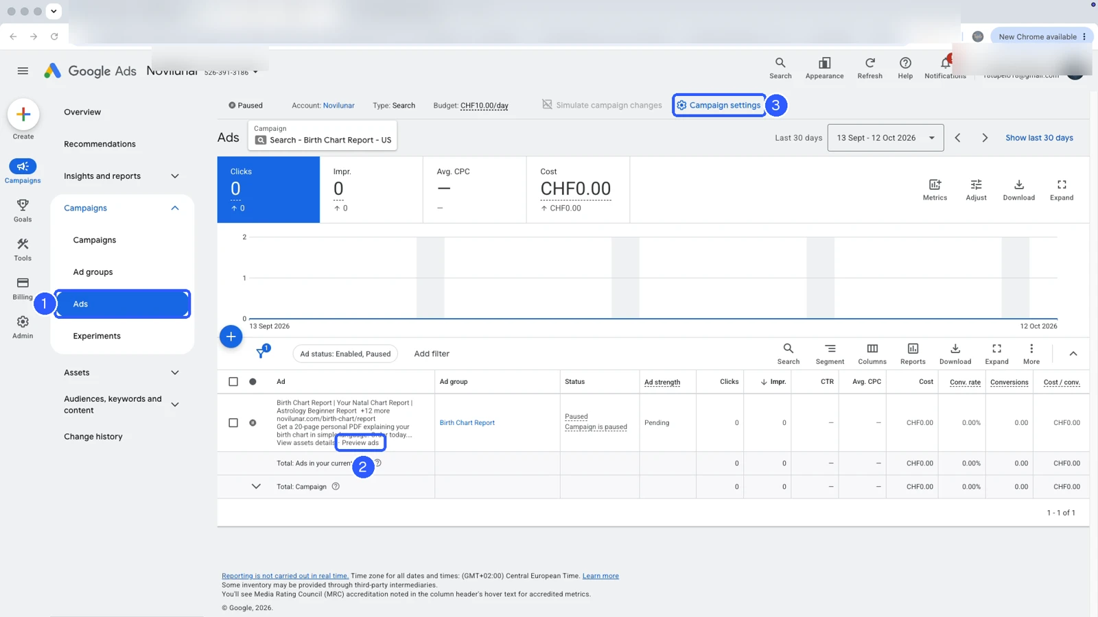
Task: Open the table Columns editor
Action: point(872,354)
